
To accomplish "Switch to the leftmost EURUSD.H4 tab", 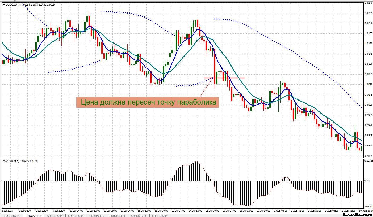I will point(12,215).
